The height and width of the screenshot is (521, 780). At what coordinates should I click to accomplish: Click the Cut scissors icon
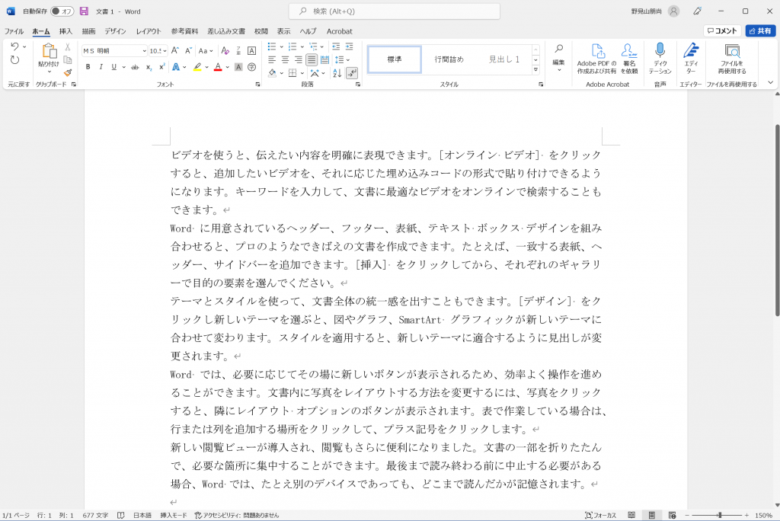coord(68,46)
